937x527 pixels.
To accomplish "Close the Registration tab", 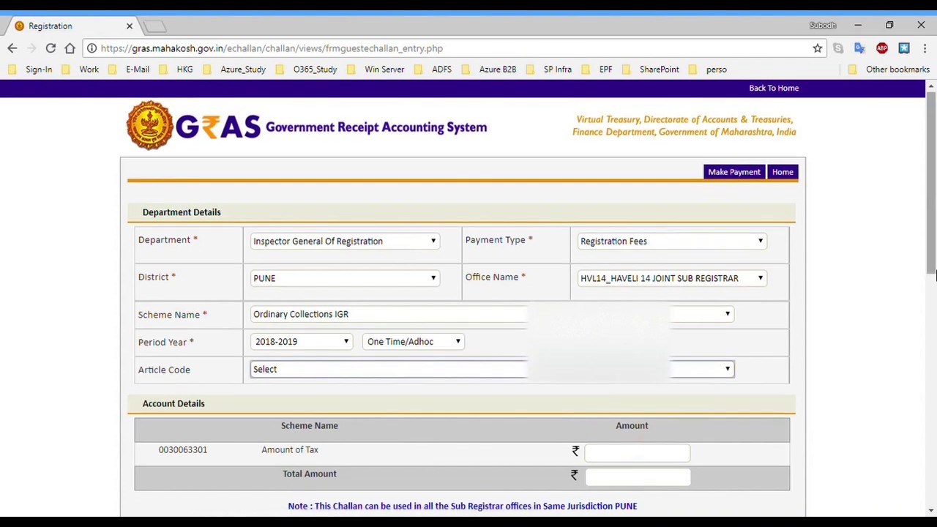I will [130, 26].
